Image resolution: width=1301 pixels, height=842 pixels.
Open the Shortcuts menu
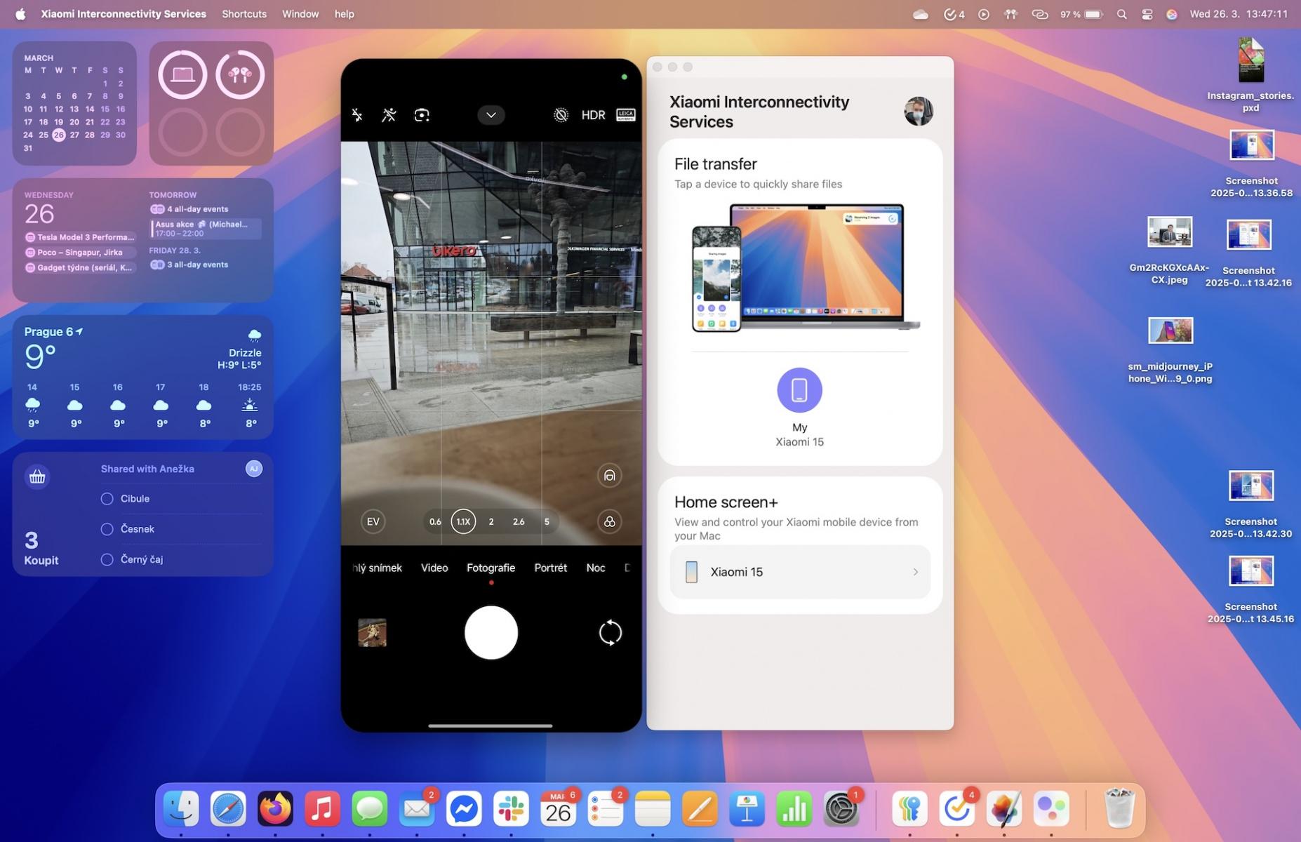click(244, 14)
